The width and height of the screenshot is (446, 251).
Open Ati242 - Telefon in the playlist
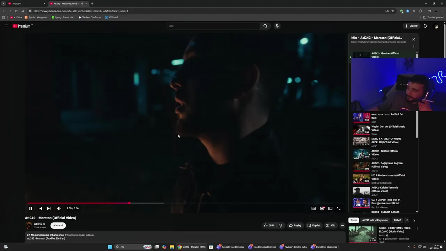coord(383,154)
